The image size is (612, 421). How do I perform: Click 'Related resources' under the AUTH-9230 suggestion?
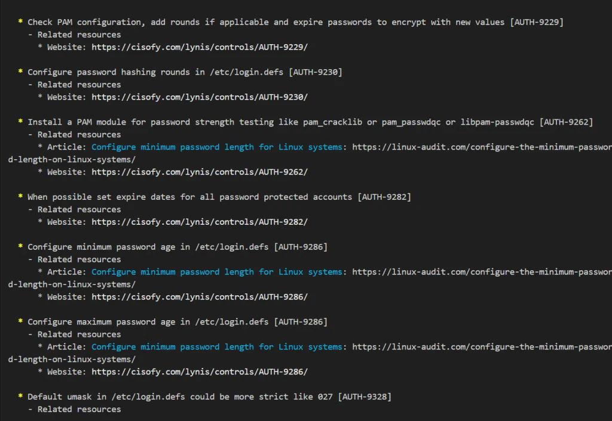[x=79, y=85]
